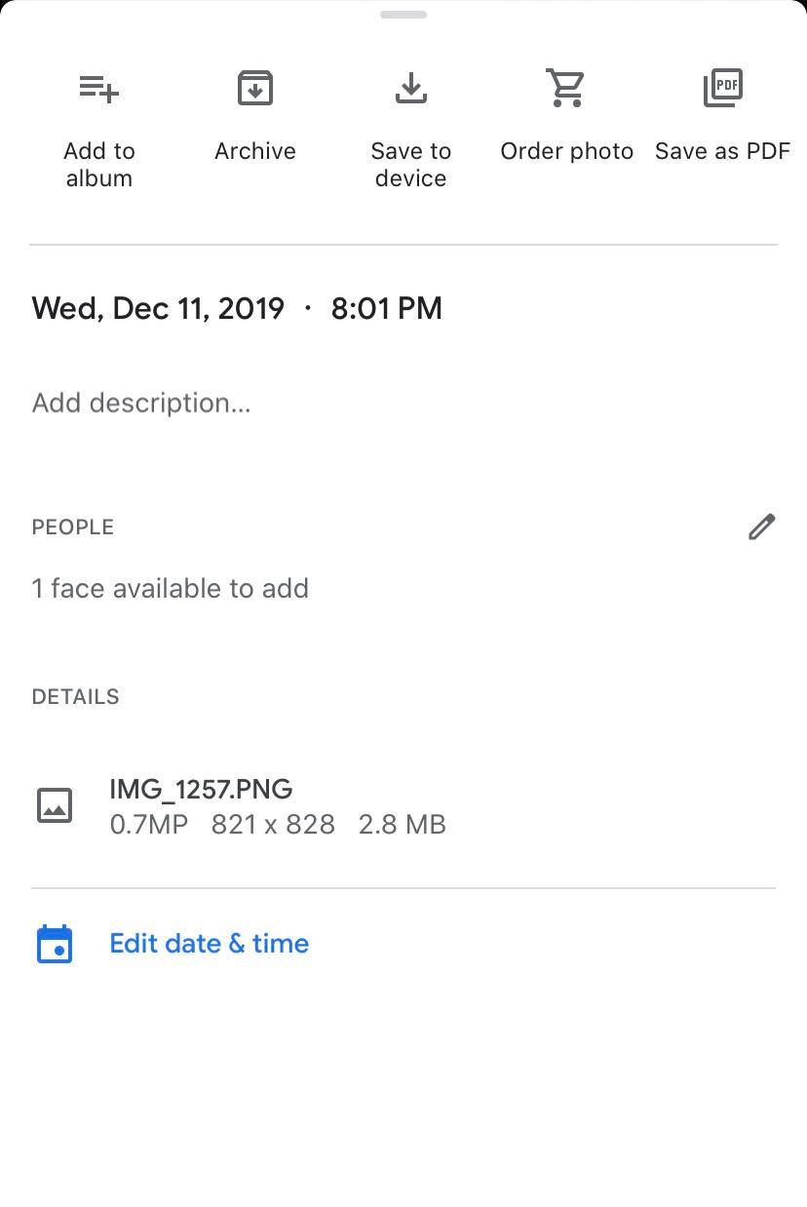Tap the Archive box icon
Image resolution: width=807 pixels, height=1207 pixels.
(x=255, y=88)
